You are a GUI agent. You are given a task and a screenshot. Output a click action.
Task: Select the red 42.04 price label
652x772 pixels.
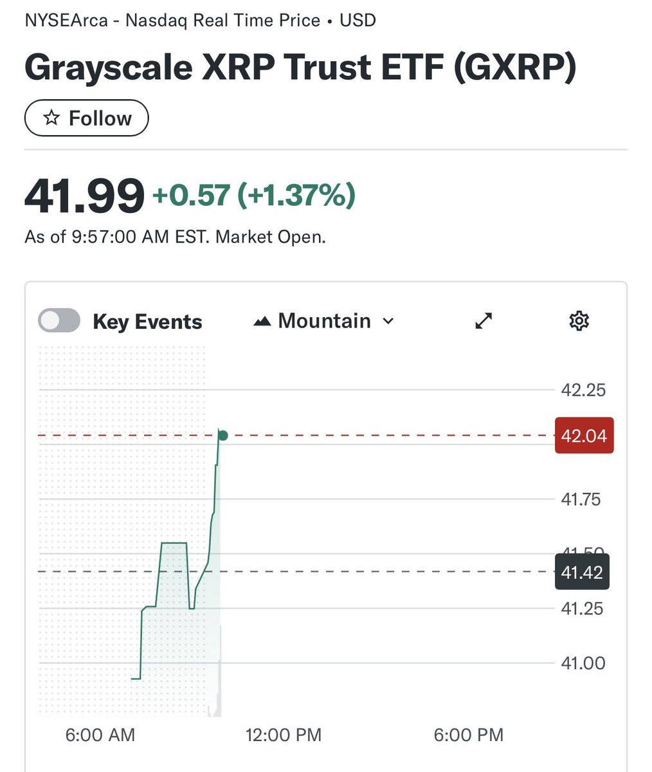(584, 436)
